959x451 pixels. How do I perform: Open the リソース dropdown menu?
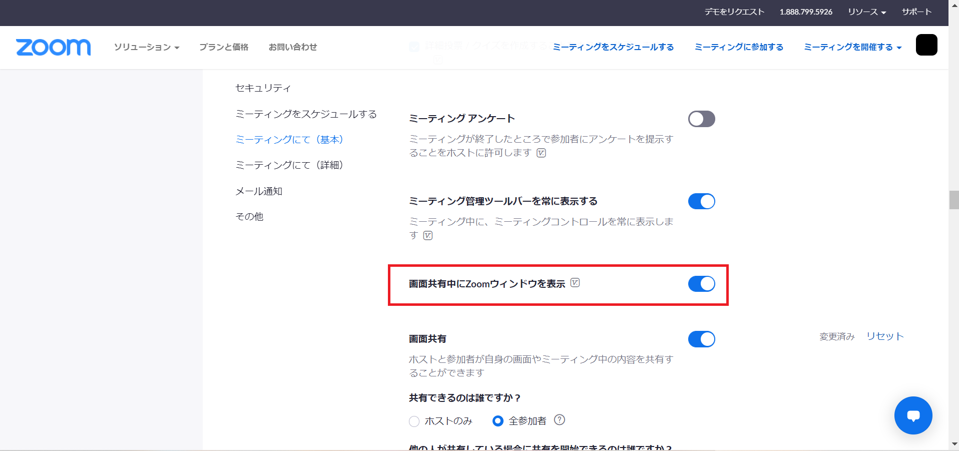(x=867, y=12)
